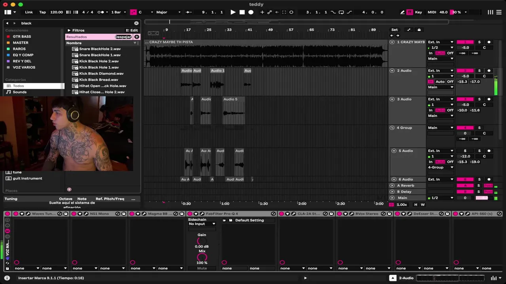506x284 pixels.
Task: Click the Despejar button
Action: click(123, 37)
